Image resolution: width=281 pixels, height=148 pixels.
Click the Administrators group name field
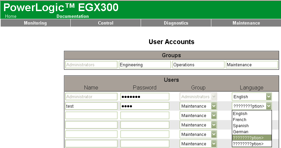coord(91,65)
